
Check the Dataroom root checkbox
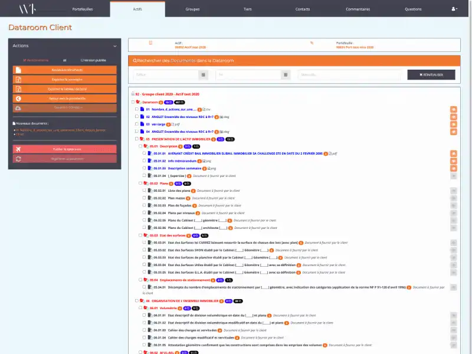click(133, 101)
